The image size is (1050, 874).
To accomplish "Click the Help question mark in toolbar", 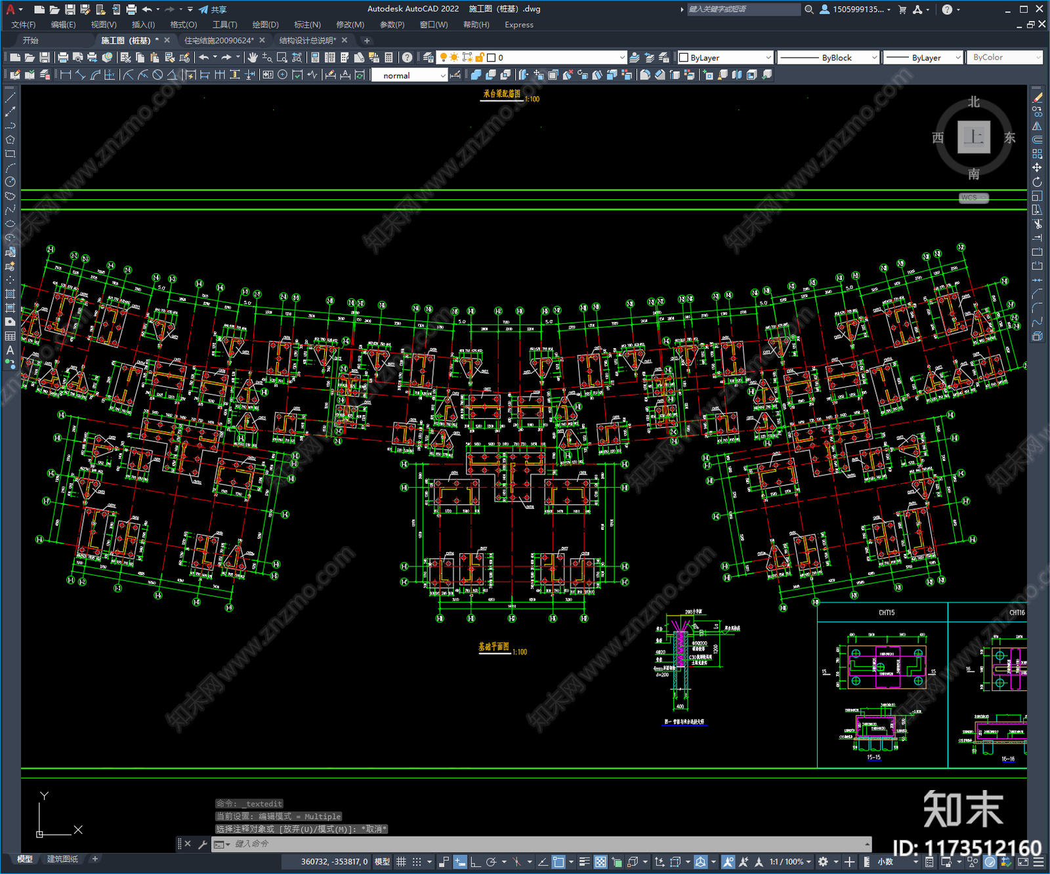I will pyautogui.click(x=408, y=58).
